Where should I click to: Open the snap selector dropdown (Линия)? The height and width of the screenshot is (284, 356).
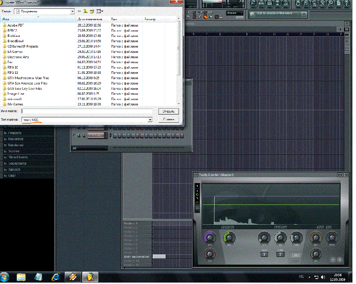coord(235,13)
